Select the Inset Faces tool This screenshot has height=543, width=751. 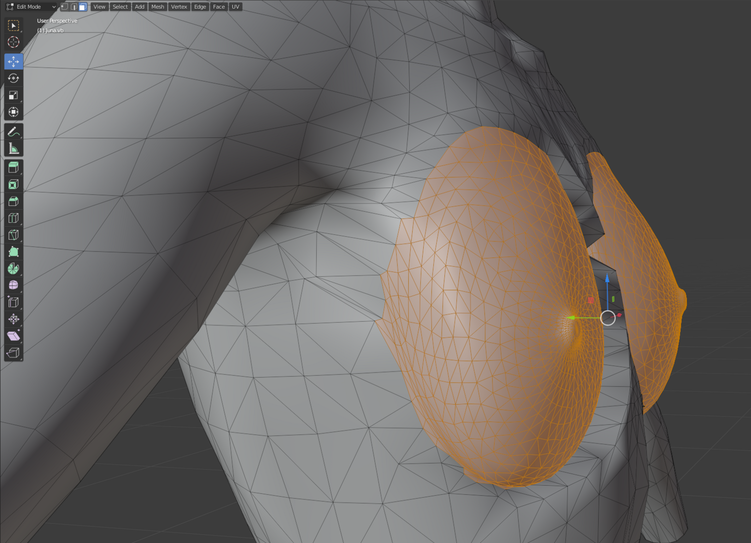[x=14, y=184]
